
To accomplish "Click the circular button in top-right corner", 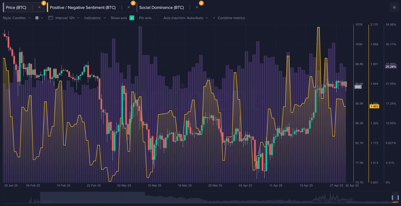I will [x=394, y=8].
